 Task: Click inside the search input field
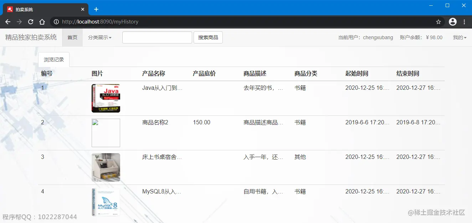tap(157, 37)
